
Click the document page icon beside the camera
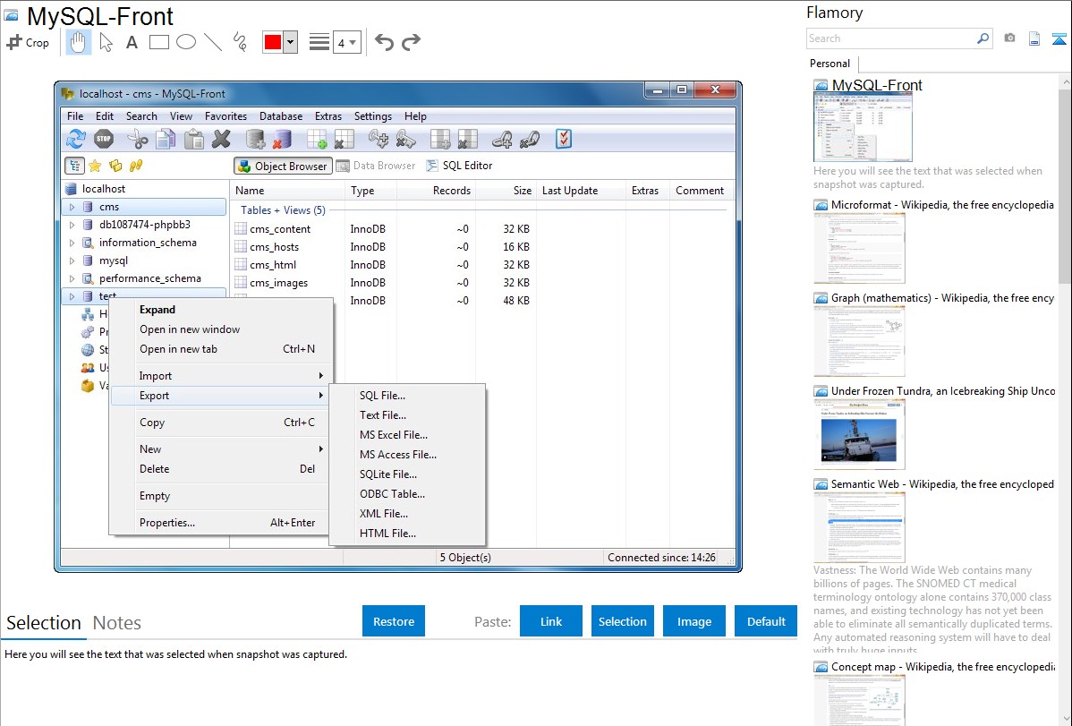[1034, 38]
